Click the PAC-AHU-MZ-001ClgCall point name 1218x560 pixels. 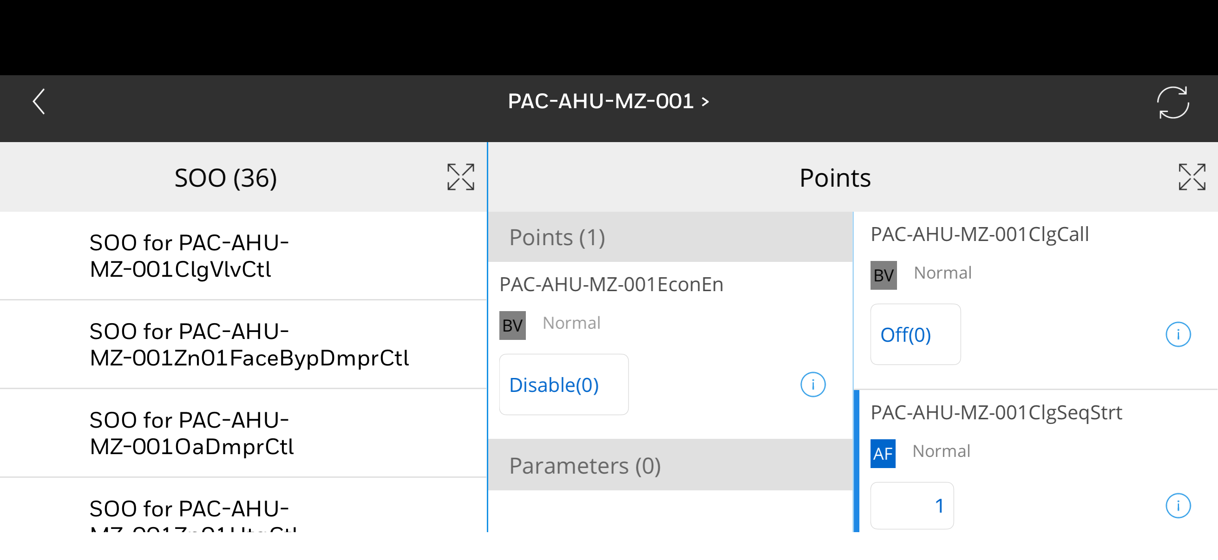[x=980, y=234]
